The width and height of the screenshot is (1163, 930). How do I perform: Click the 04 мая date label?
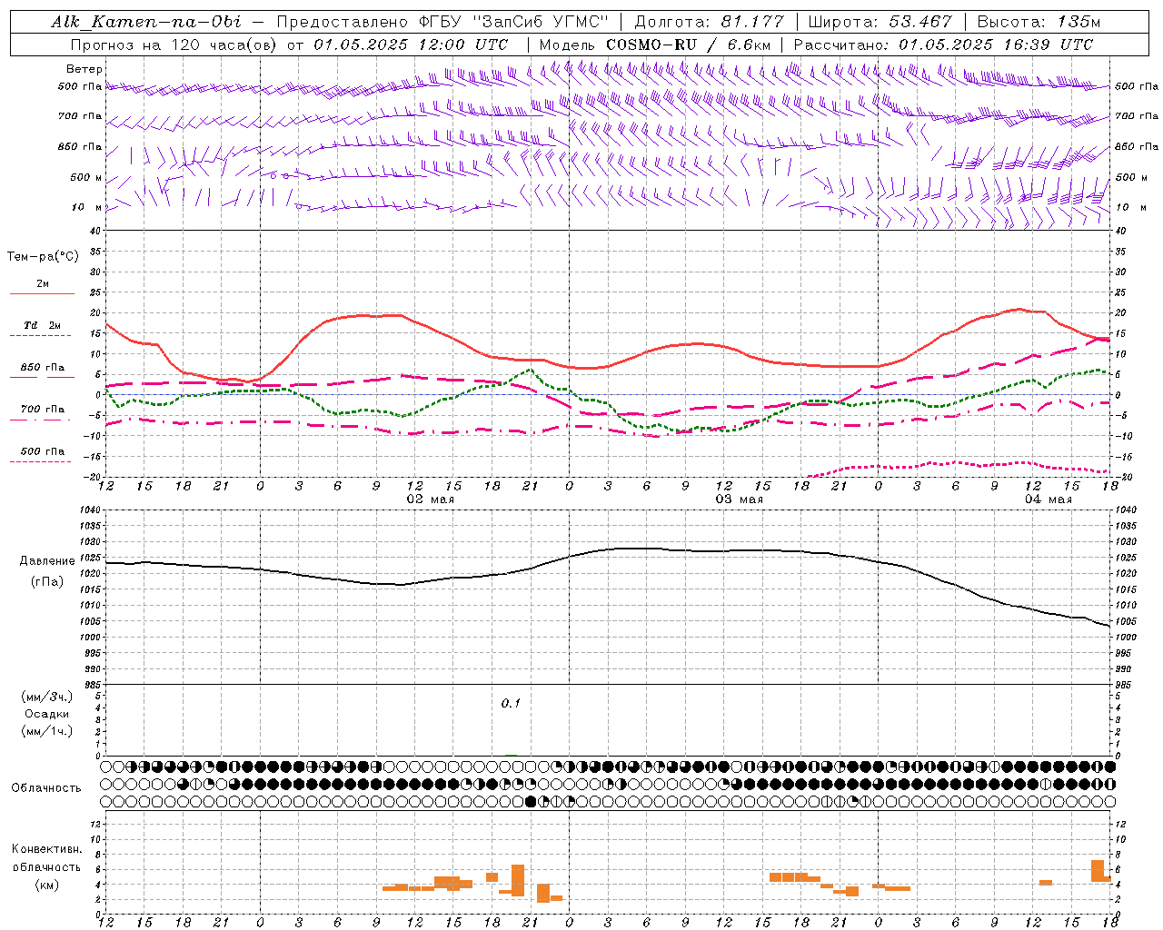(x=1048, y=500)
